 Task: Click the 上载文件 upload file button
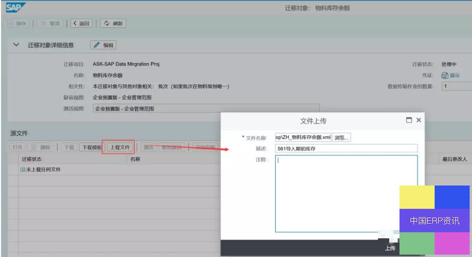[x=120, y=147]
